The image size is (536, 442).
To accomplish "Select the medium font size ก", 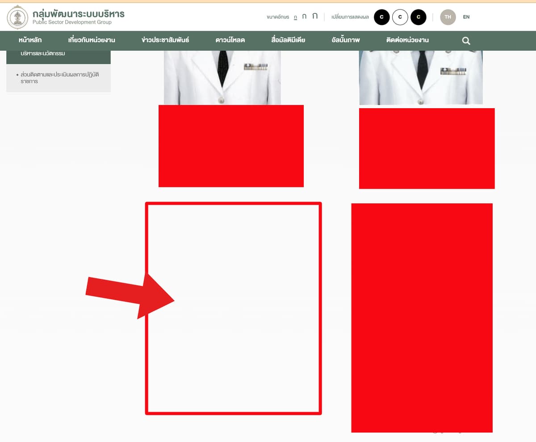I will [x=304, y=17].
